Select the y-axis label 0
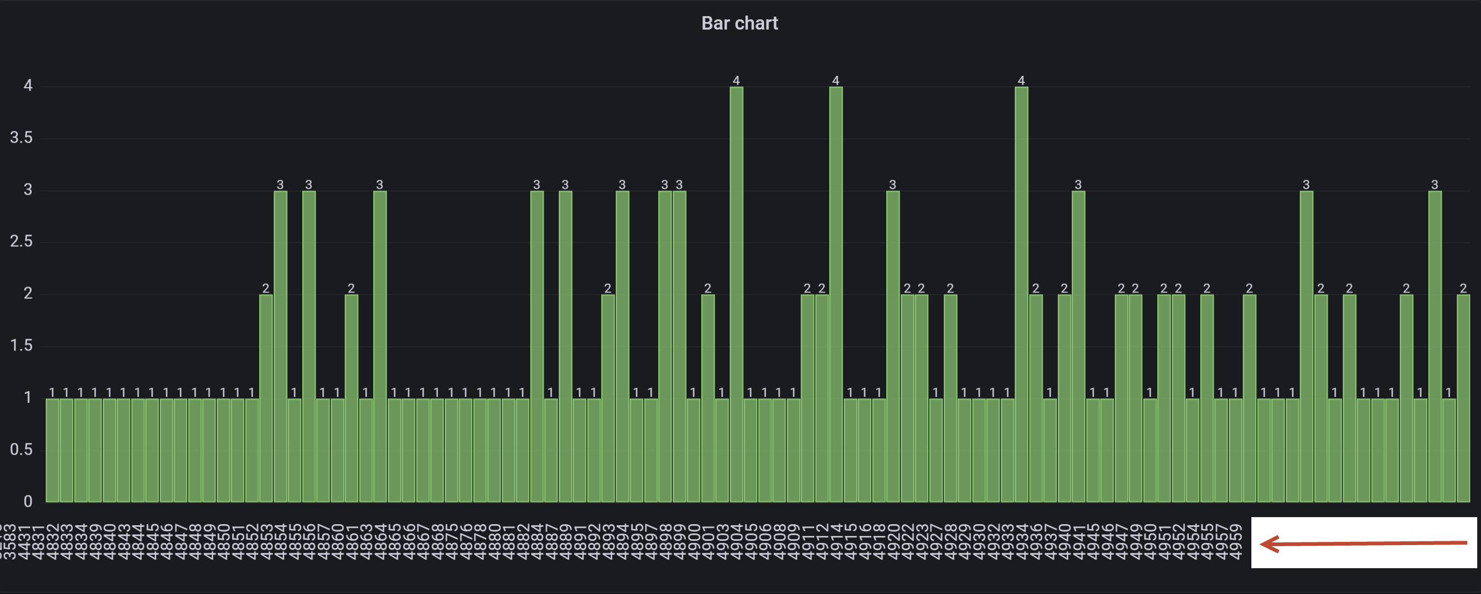This screenshot has height=594, width=1481. click(27, 500)
